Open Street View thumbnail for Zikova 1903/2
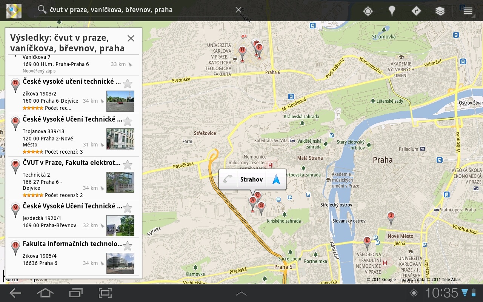The height and width of the screenshot is (302, 483). click(120, 101)
